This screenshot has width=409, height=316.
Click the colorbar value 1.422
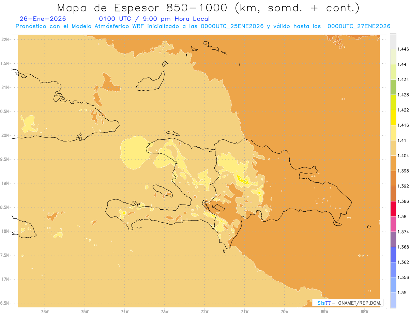(403, 110)
